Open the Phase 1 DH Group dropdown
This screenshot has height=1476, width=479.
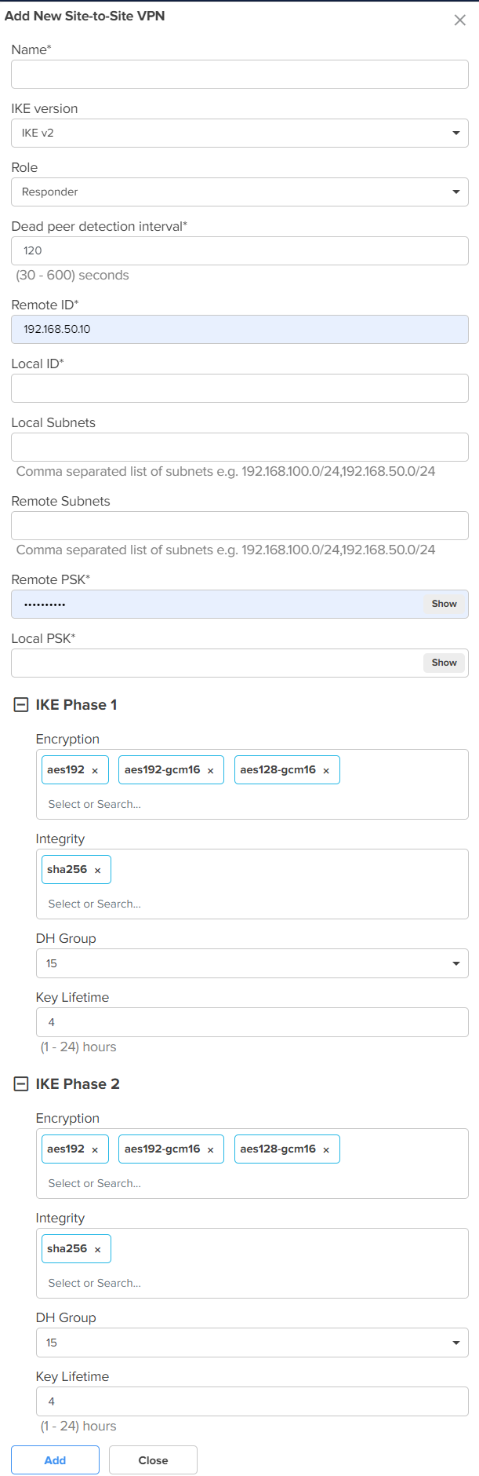[252, 963]
